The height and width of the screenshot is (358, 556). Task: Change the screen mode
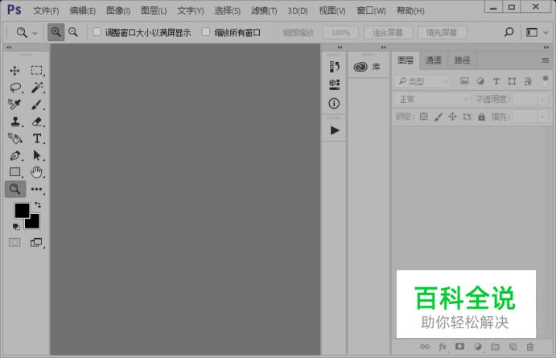36,242
